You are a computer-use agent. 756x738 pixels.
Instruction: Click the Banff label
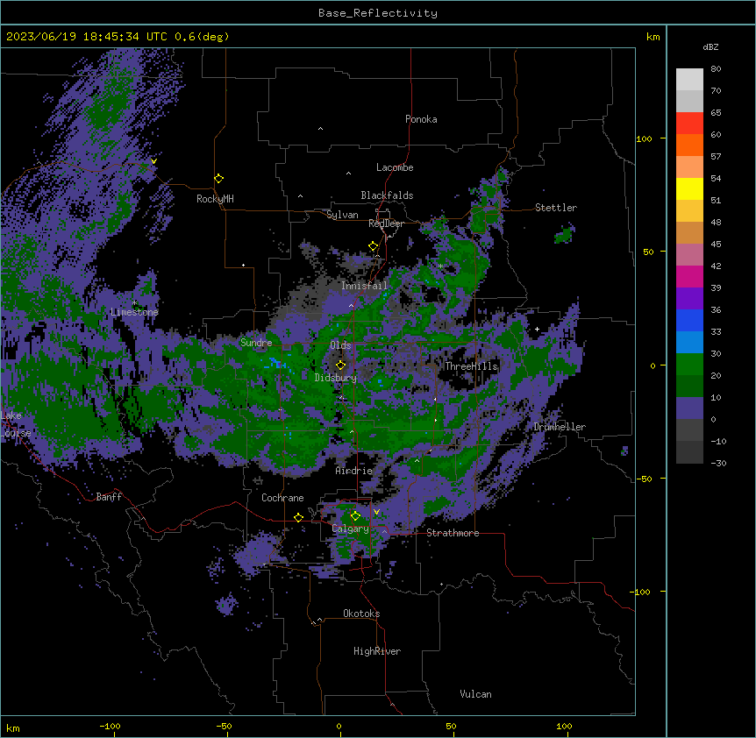[109, 497]
